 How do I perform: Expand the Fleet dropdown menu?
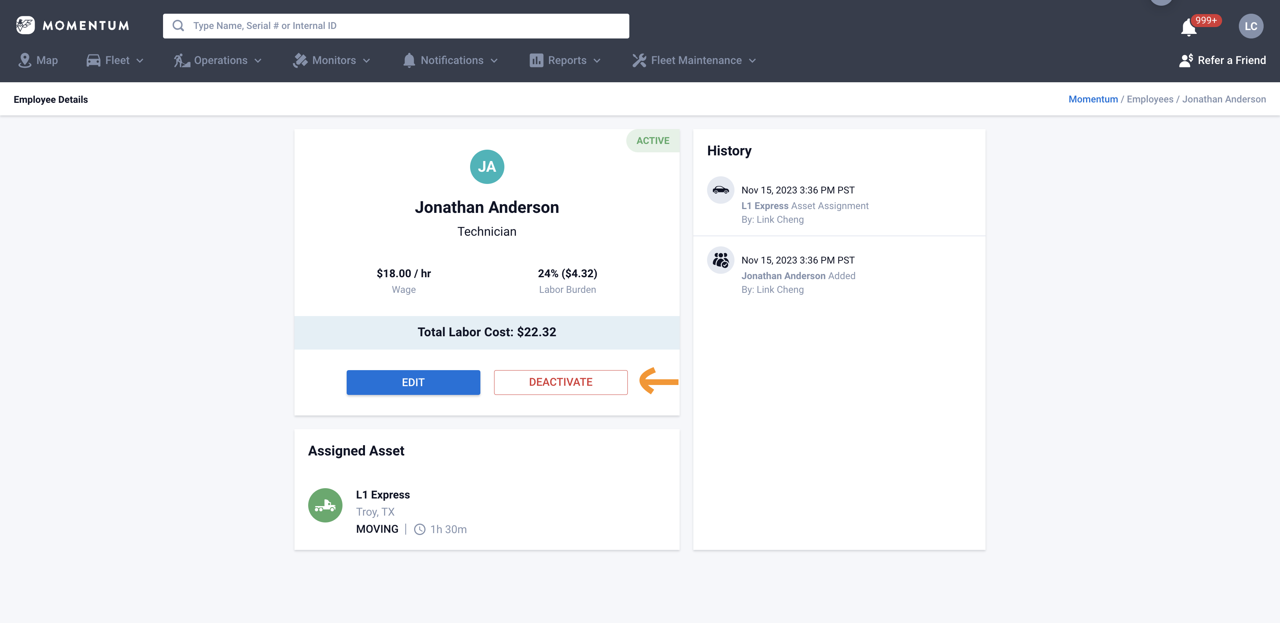click(115, 60)
